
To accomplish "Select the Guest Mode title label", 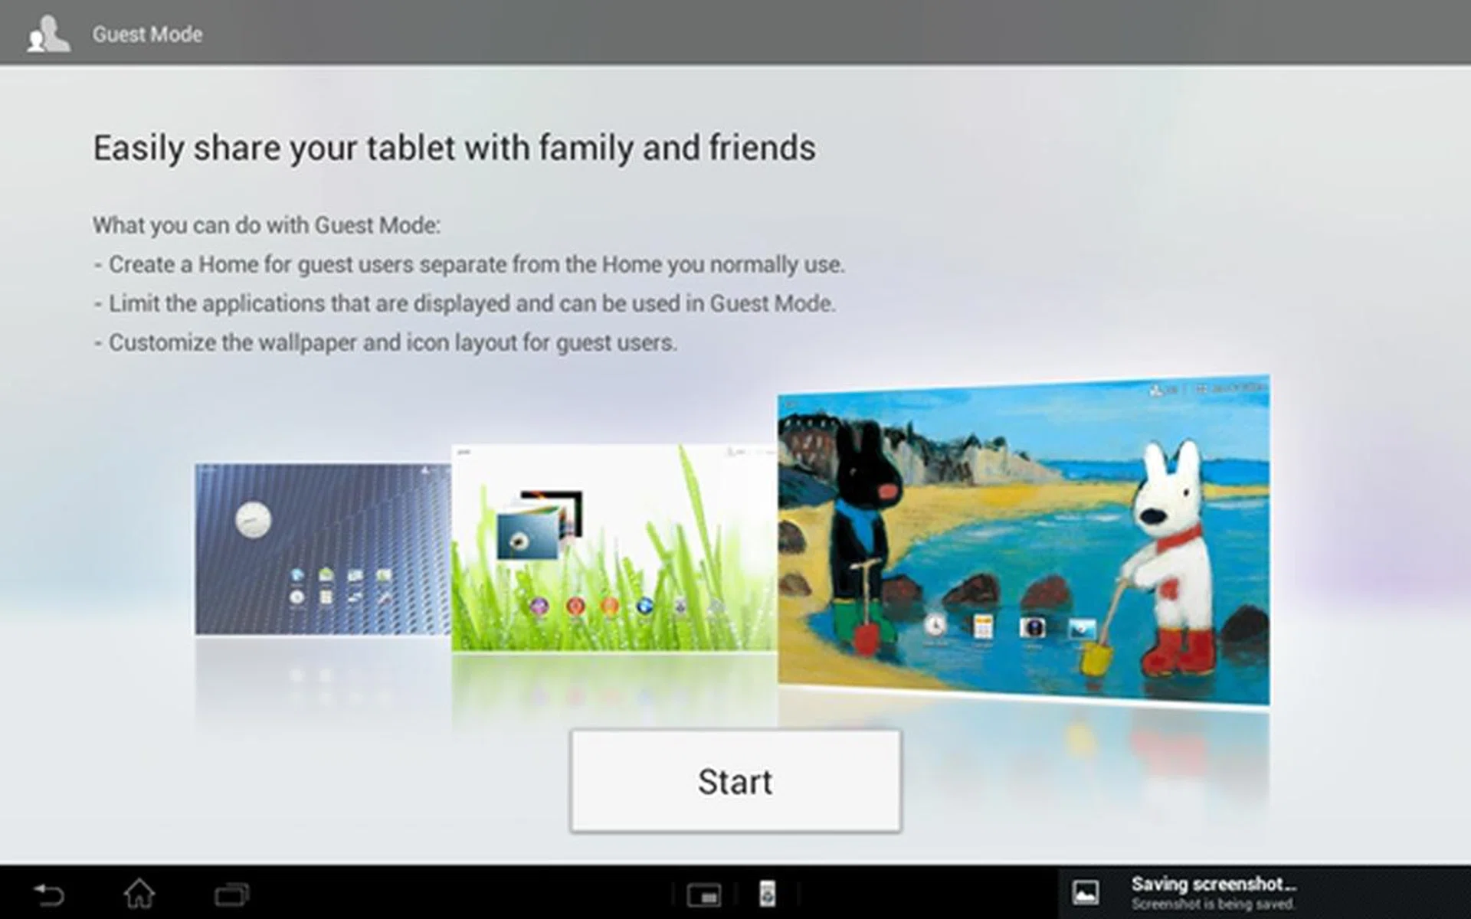I will point(147,34).
